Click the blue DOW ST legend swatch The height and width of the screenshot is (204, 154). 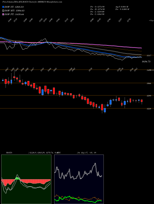coord(3,7)
